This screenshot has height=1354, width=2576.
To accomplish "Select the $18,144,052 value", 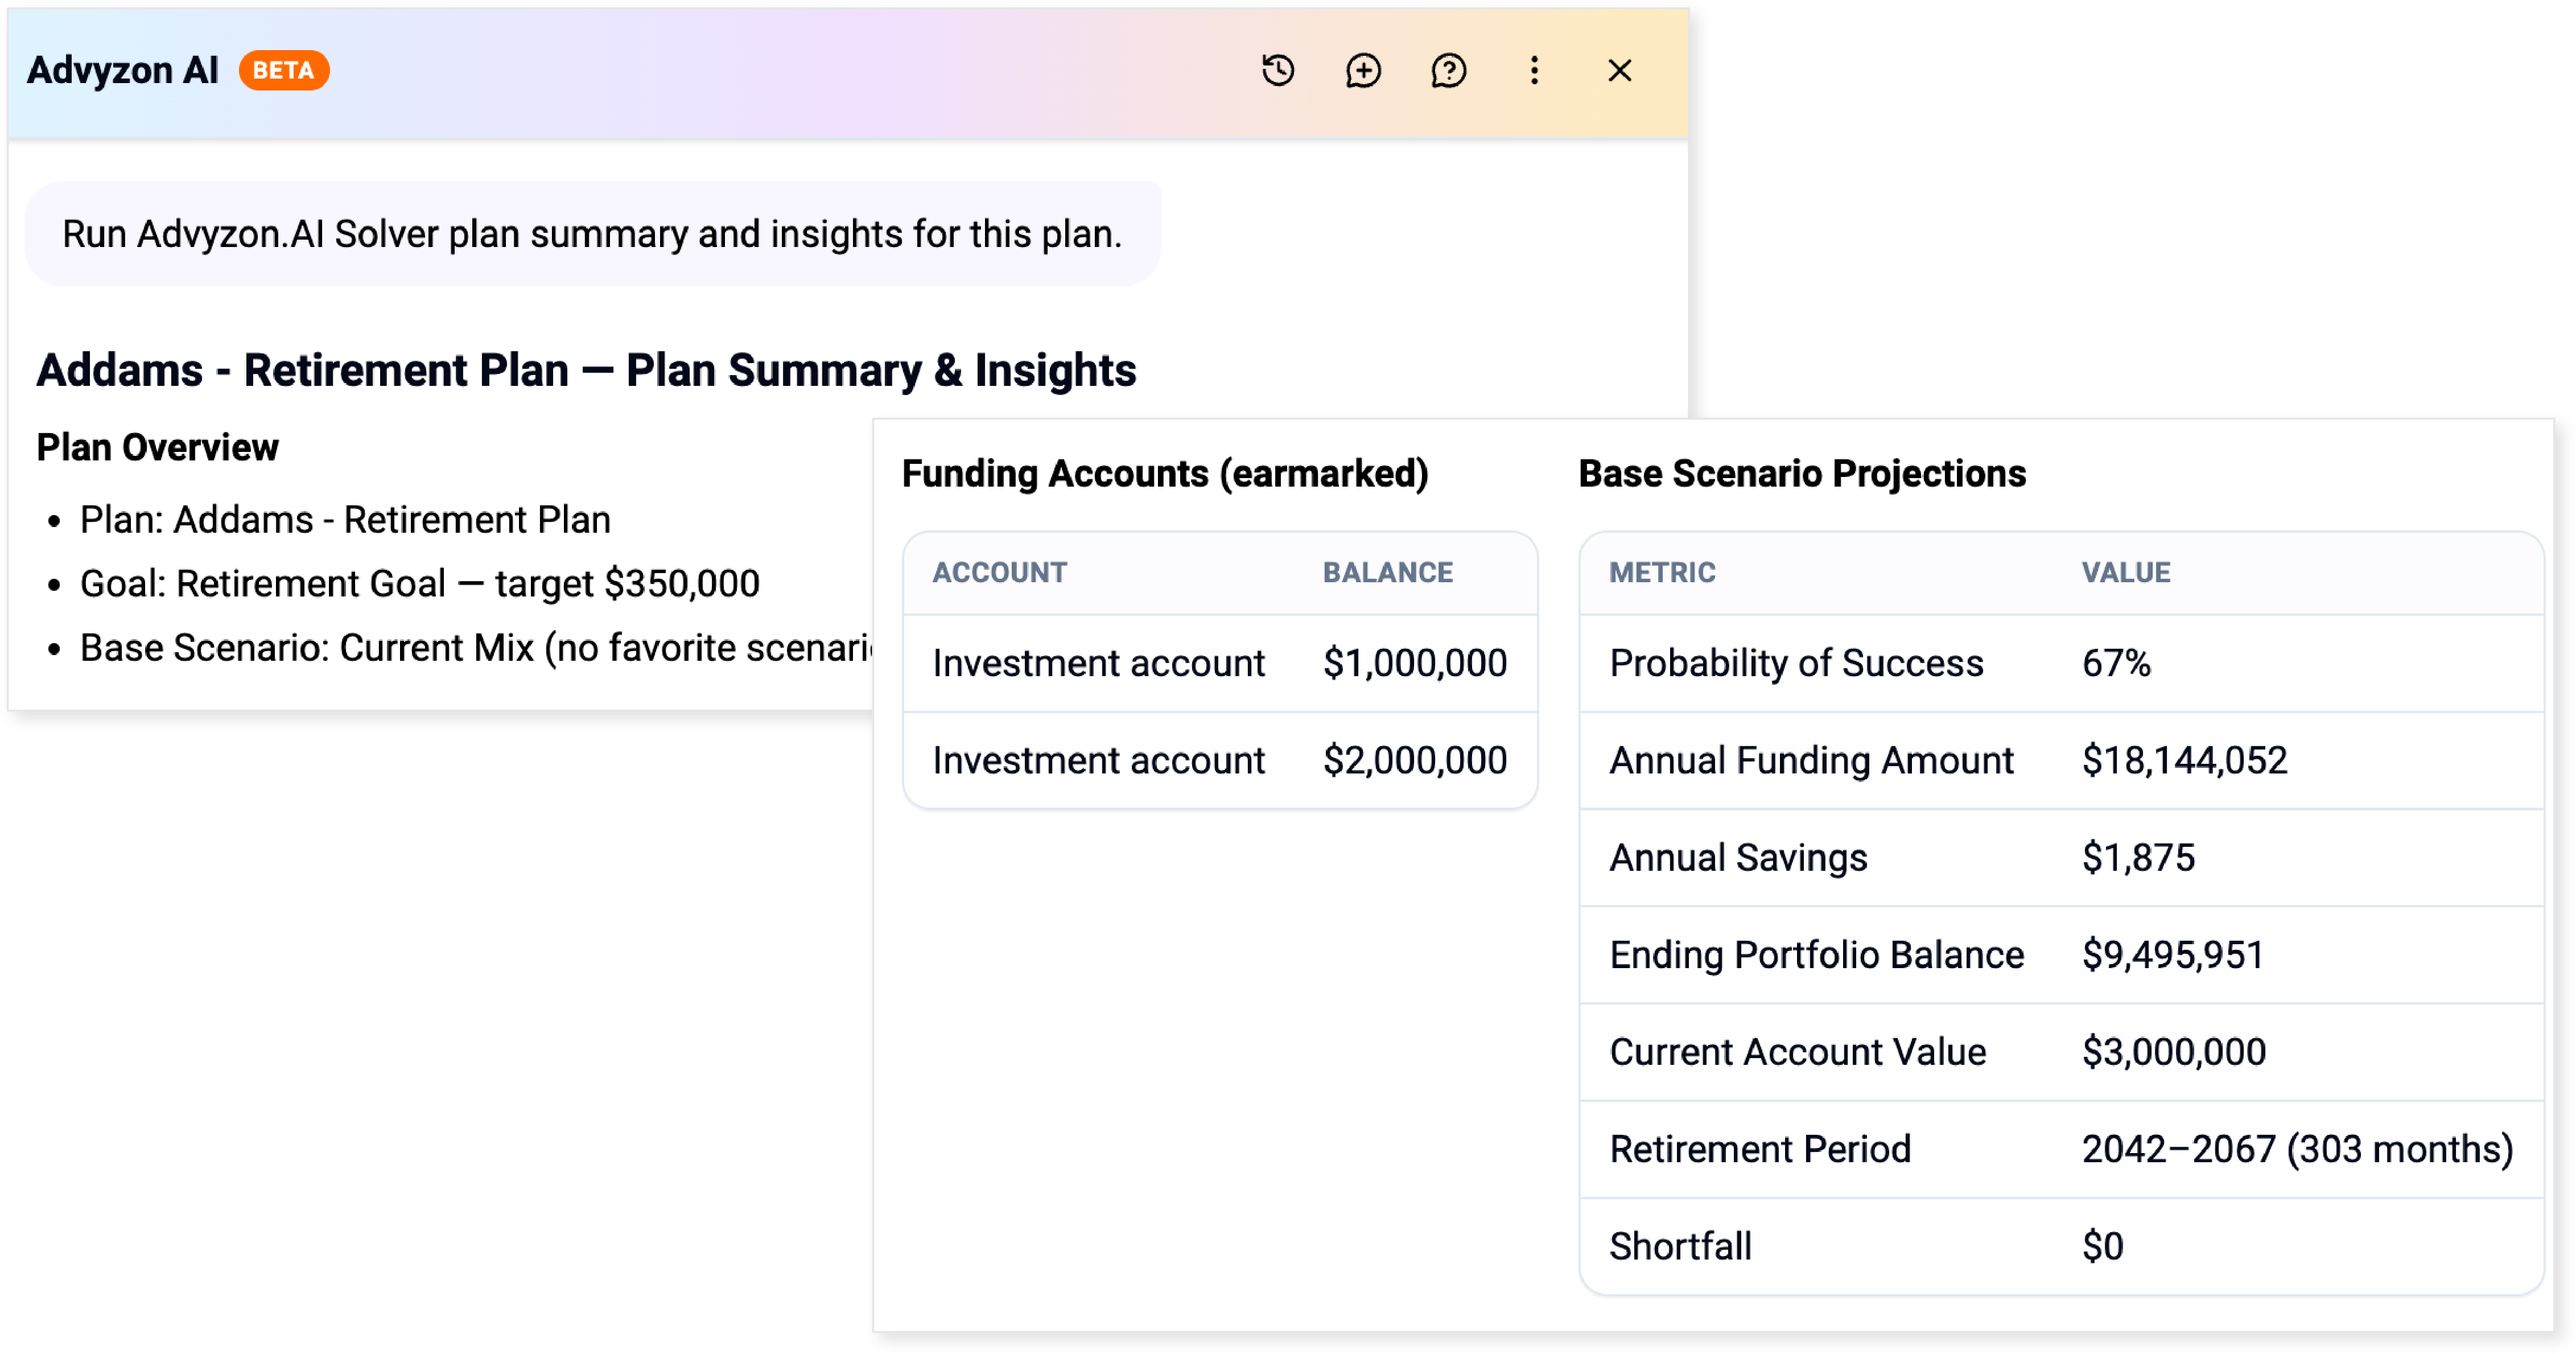I will (2184, 760).
